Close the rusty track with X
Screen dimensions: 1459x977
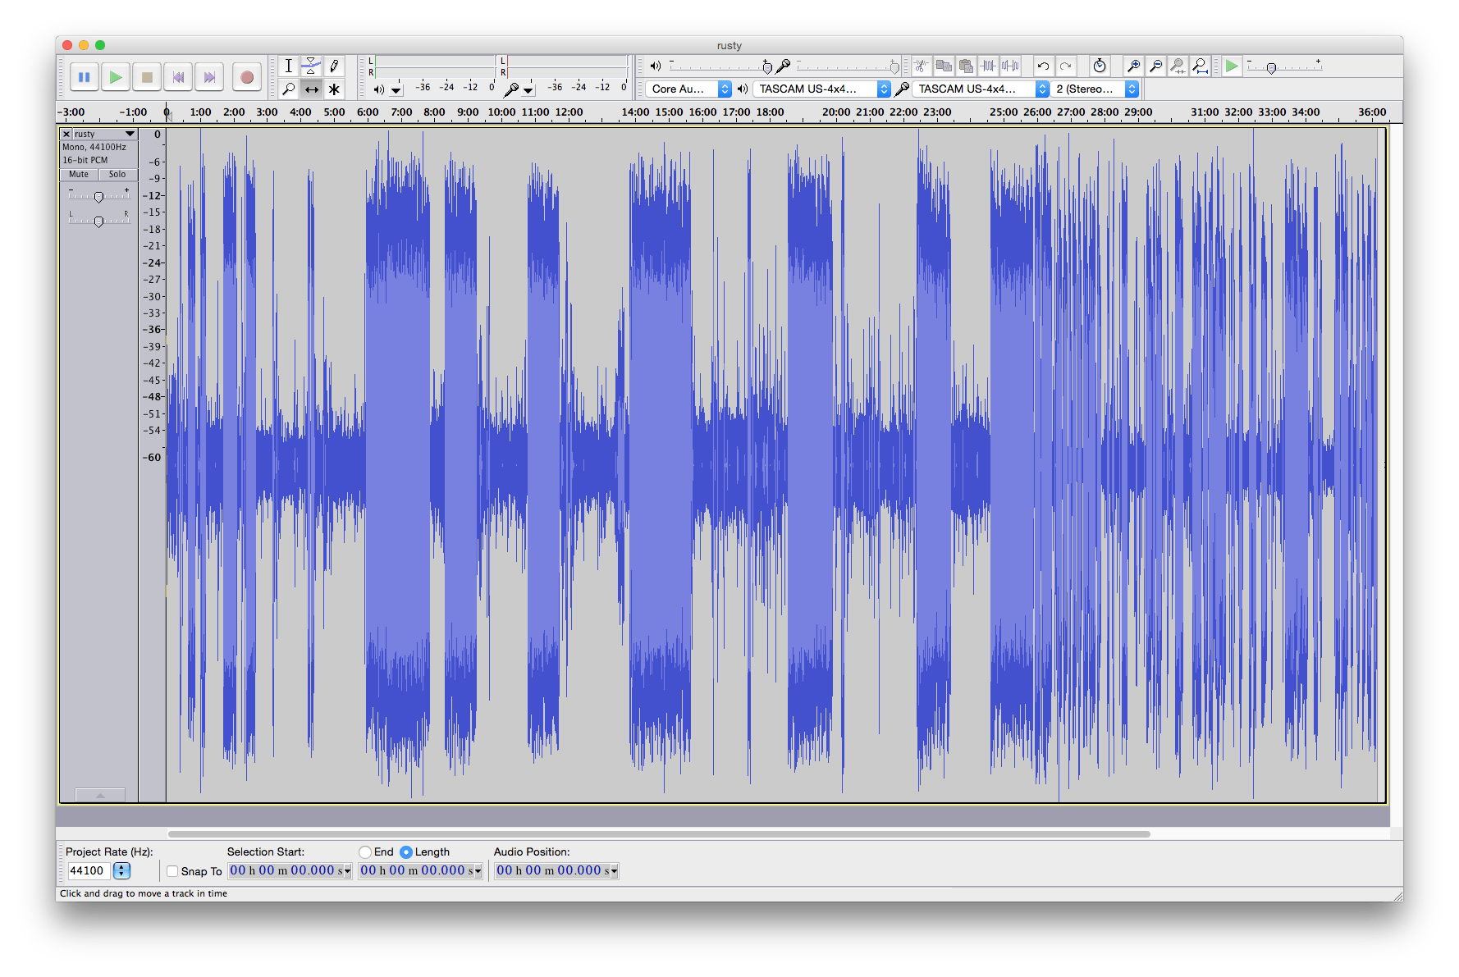coord(66,134)
